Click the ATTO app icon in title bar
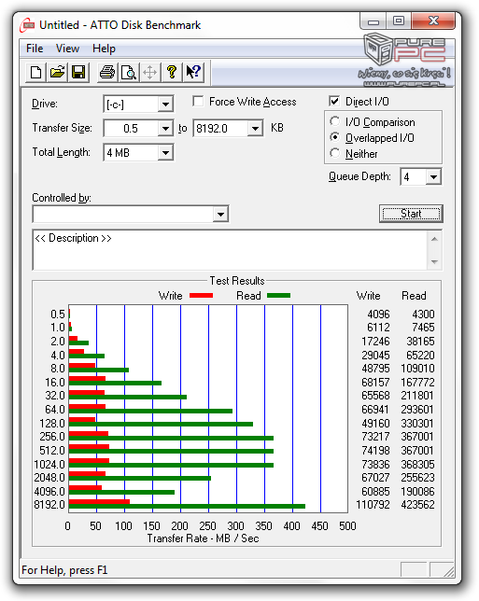This screenshot has height=601, width=479. tap(28, 25)
